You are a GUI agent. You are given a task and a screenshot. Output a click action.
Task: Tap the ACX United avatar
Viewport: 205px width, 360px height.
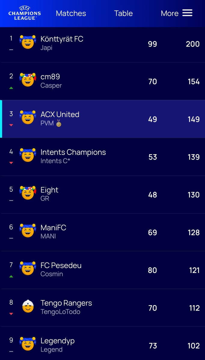click(28, 118)
